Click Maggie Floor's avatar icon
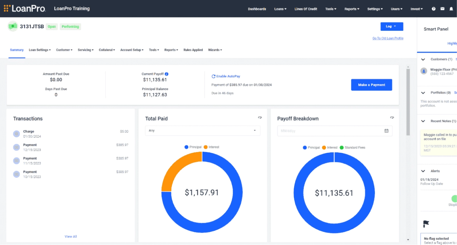This screenshot has height=245, width=457. click(424, 71)
